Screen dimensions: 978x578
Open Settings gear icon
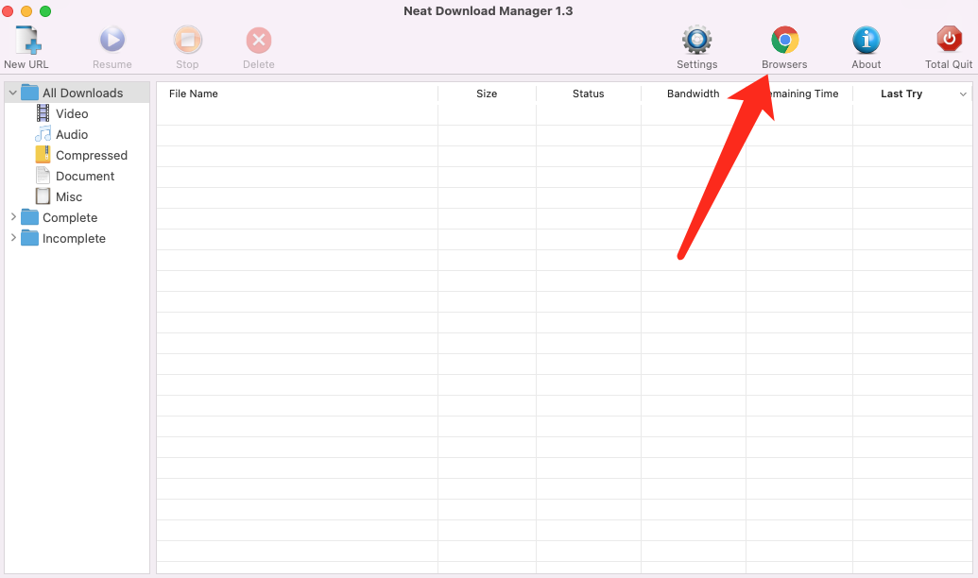696,40
